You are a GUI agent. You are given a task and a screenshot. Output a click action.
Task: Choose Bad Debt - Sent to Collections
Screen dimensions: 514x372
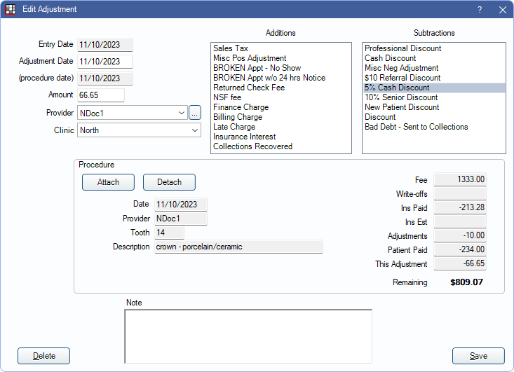point(416,127)
